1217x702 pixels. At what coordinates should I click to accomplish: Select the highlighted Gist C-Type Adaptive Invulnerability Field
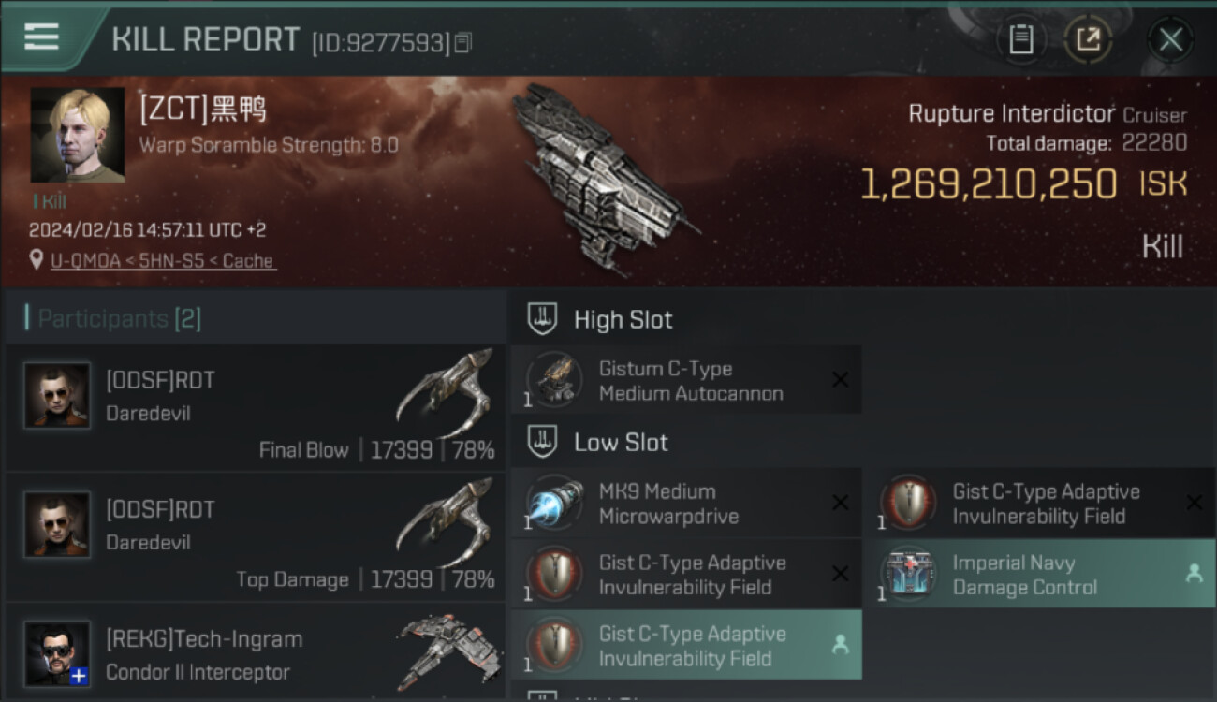(x=686, y=645)
